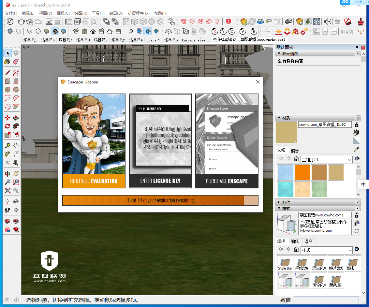The image size is (369, 307).
Task: Expand the 组件 panel
Action: 279,202
